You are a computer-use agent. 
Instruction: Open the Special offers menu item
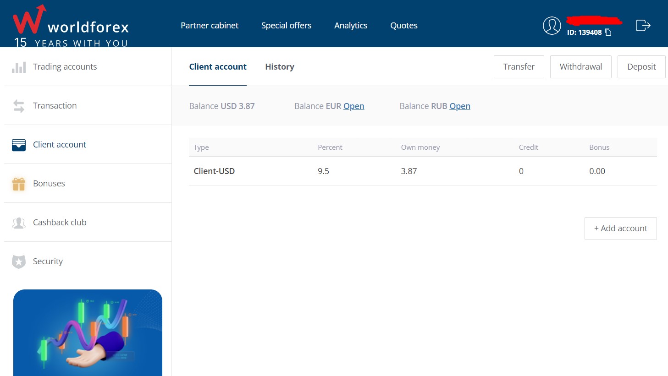286,25
